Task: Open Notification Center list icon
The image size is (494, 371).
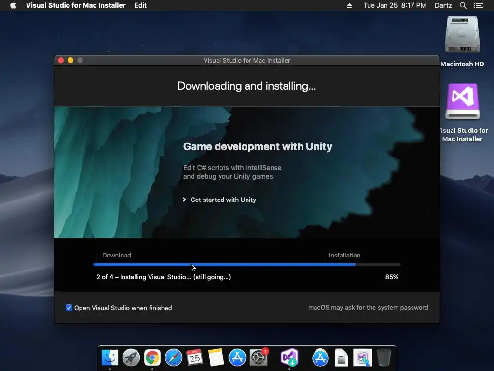Action: 478,5
